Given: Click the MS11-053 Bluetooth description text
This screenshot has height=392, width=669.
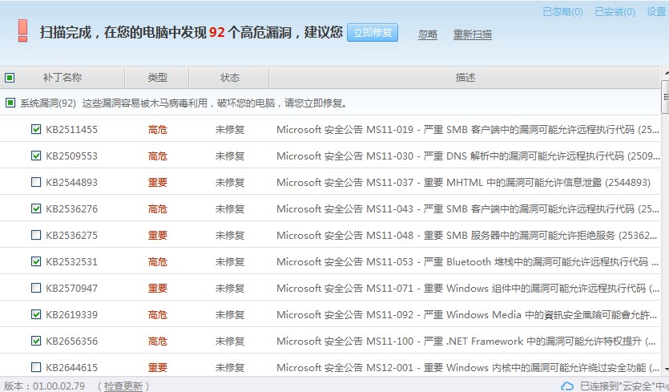Looking at the screenshot, I should coord(468,262).
